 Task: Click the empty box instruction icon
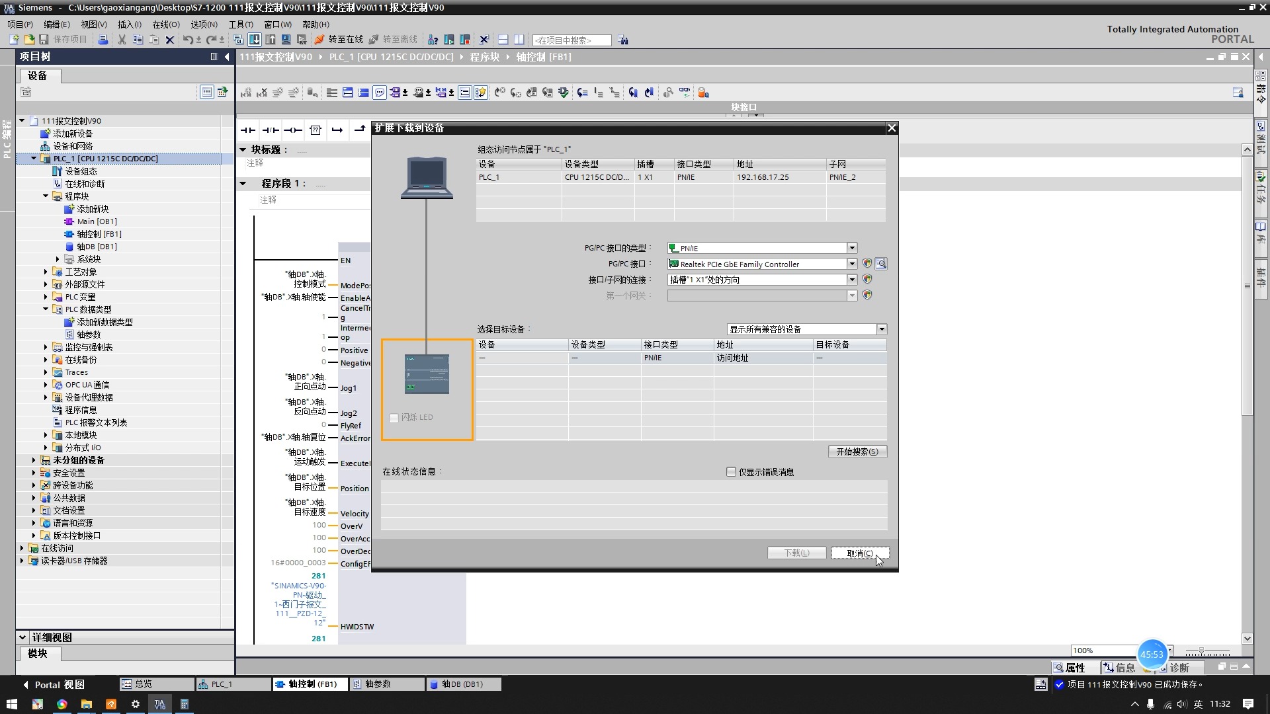(316, 130)
